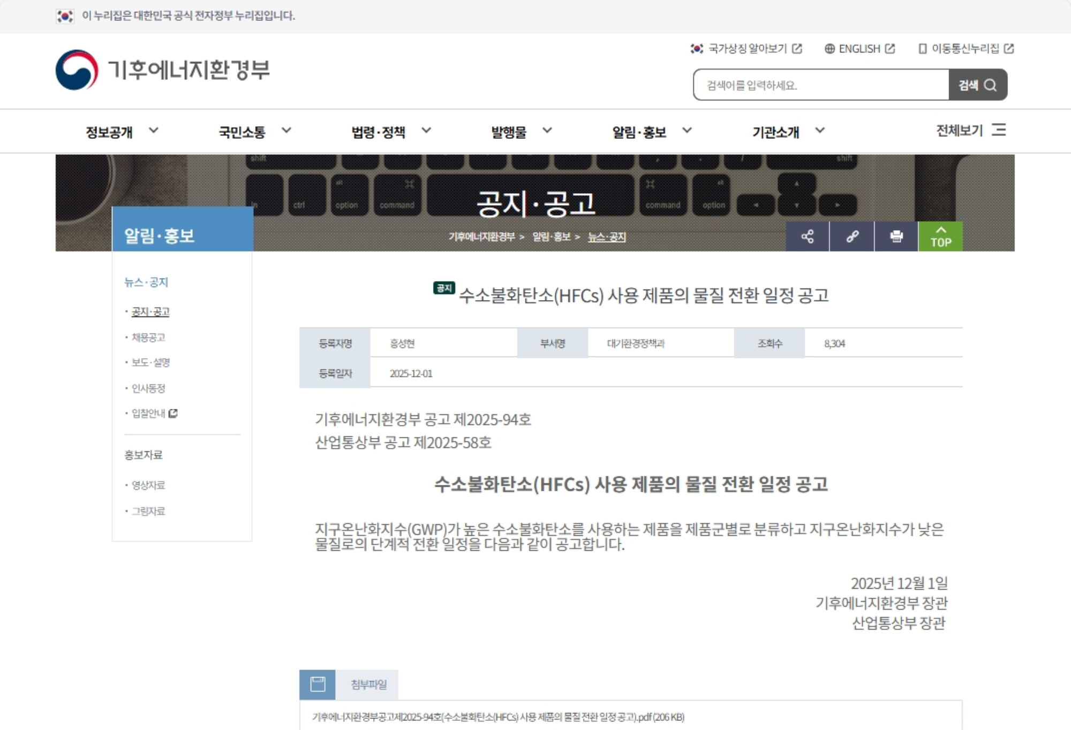1071x730 pixels.
Task: Click the 첨부파일 attachment file icon
Action: [318, 684]
